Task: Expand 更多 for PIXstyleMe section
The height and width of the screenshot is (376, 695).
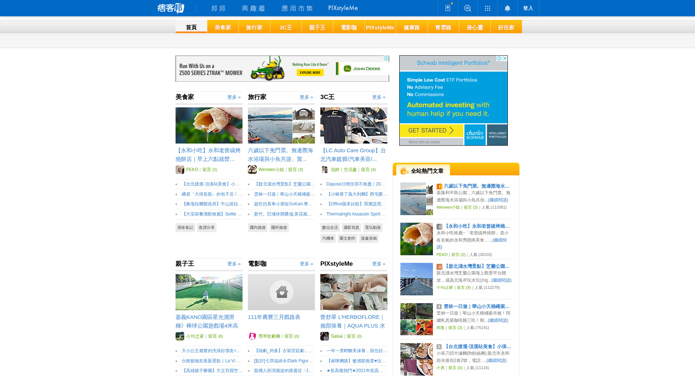Action: tap(379, 264)
